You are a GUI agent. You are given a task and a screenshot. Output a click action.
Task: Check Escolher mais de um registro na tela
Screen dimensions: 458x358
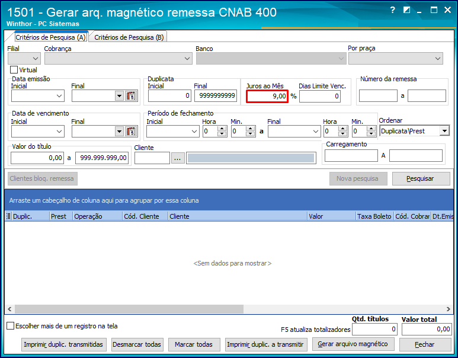coord(10,326)
